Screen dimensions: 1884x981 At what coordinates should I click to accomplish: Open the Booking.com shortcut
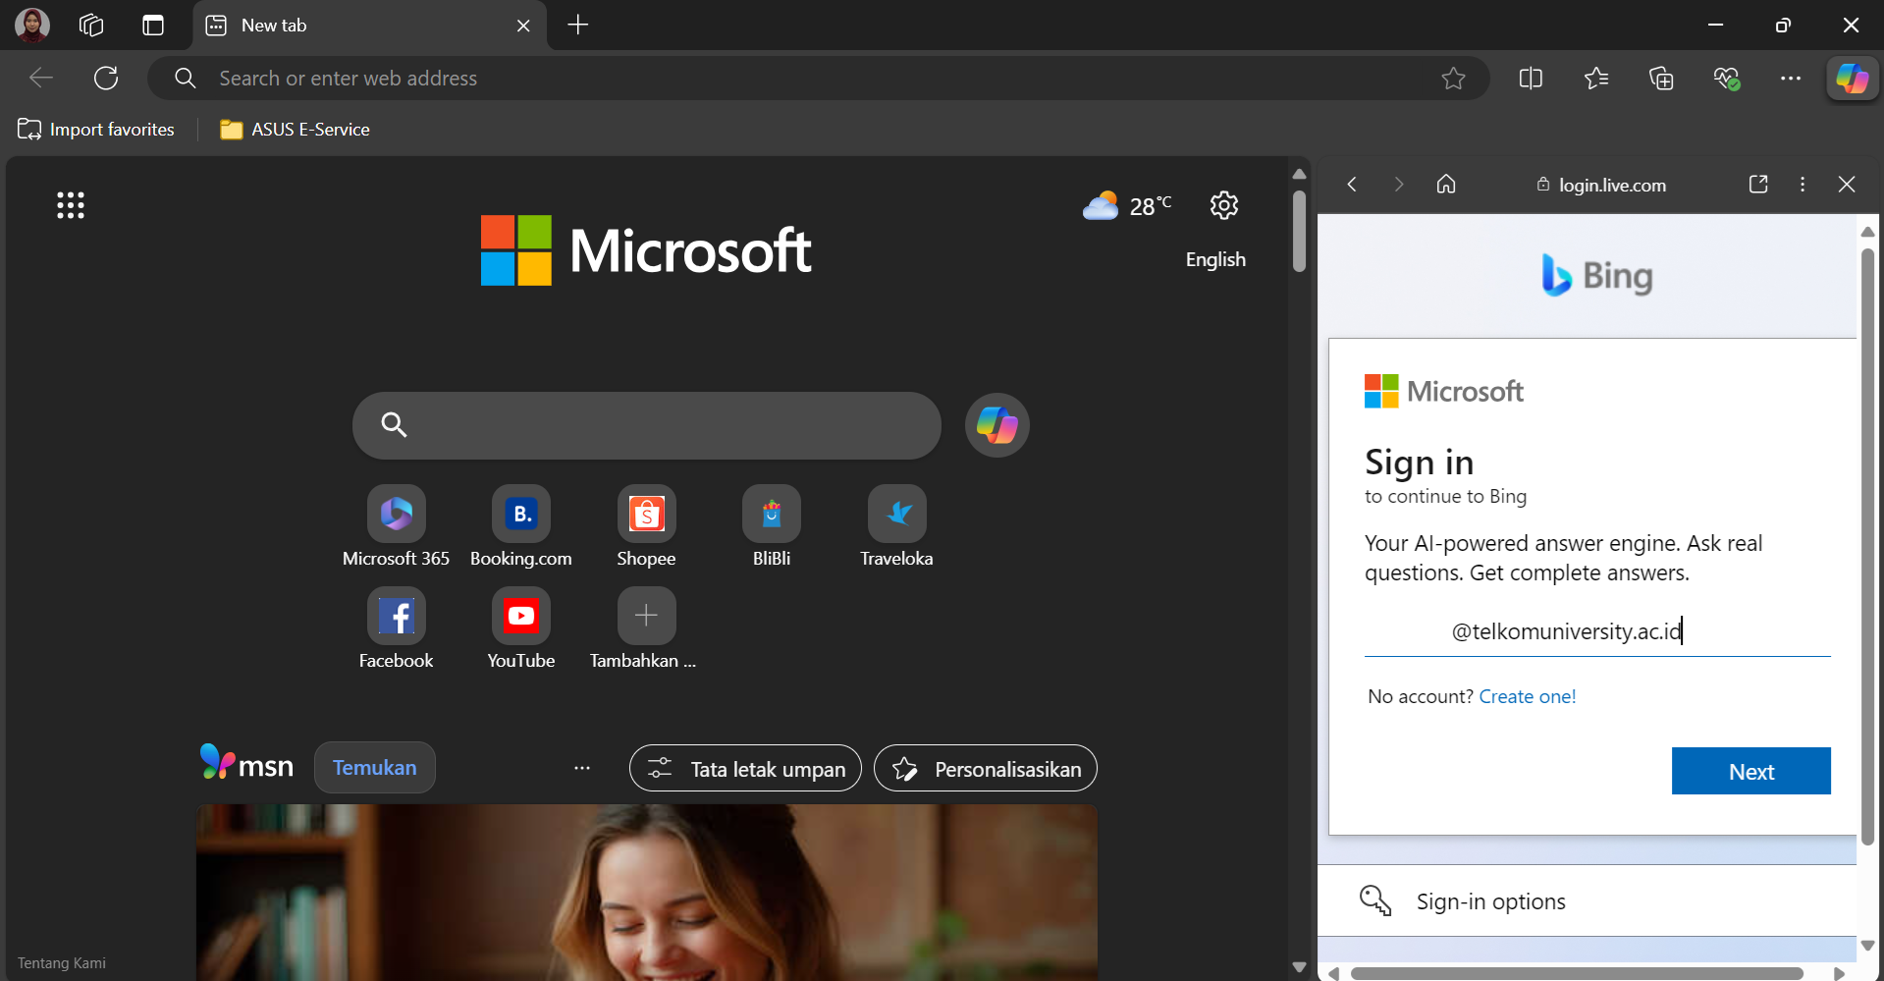pyautogui.click(x=520, y=513)
